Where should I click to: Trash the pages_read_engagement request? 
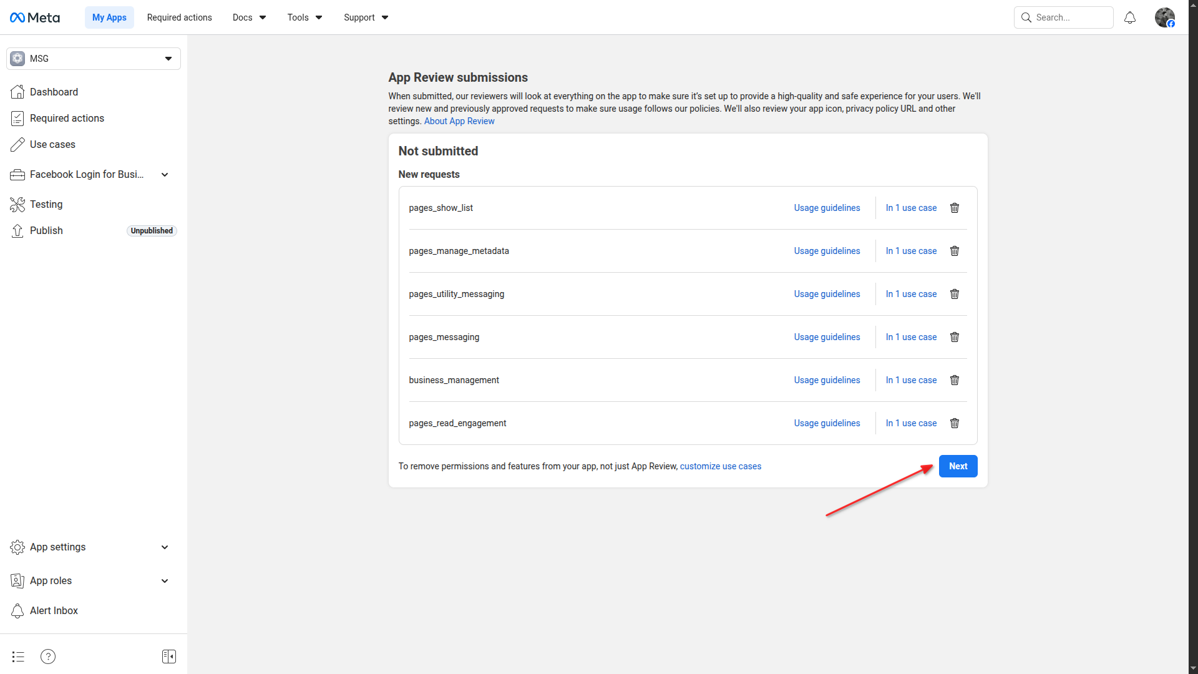tap(954, 423)
